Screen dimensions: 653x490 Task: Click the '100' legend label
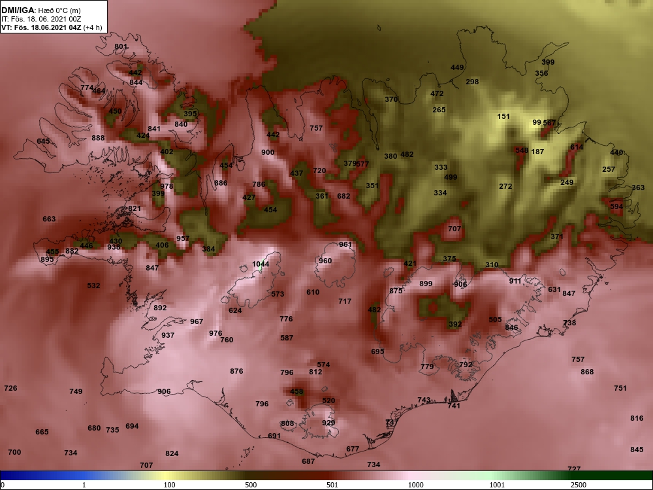[x=169, y=485]
